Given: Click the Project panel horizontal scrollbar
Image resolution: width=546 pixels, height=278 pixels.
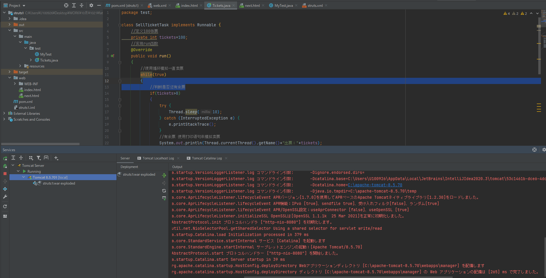Looking at the screenshot, I should click(41, 144).
